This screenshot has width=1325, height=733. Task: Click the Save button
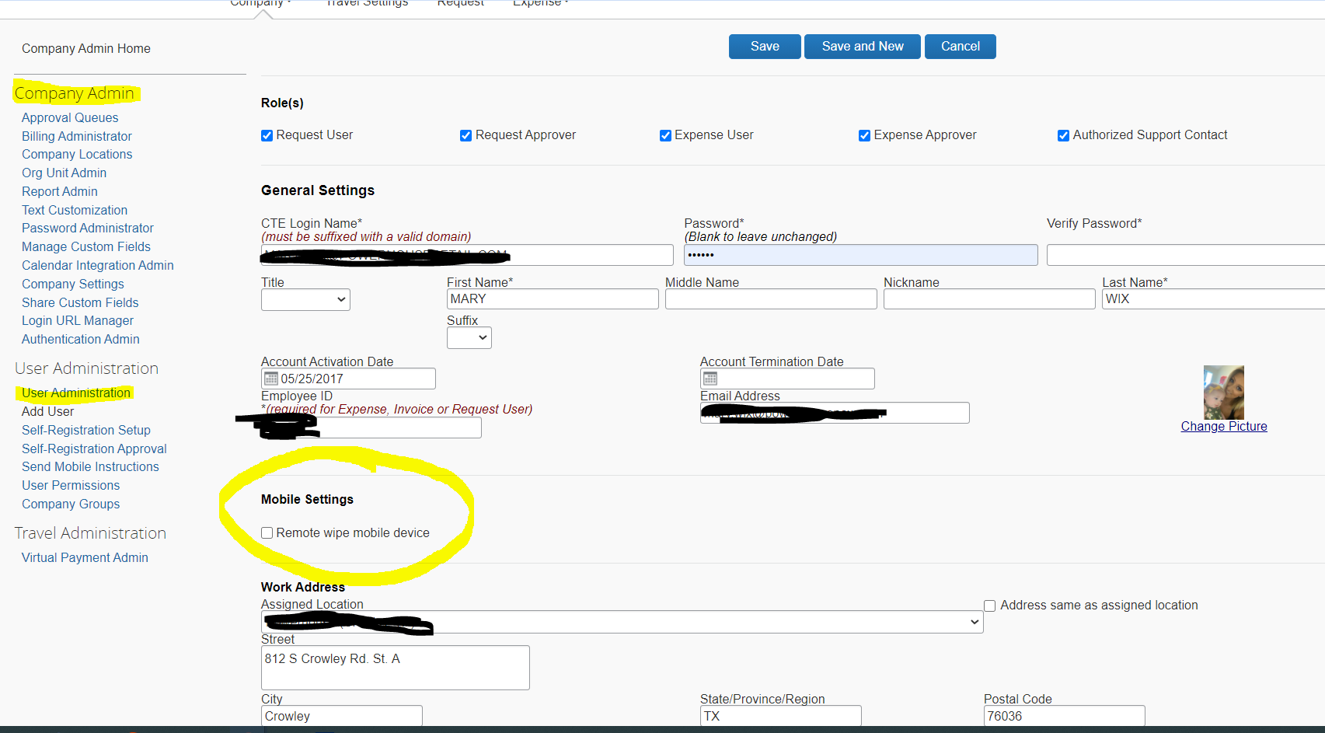(765, 47)
